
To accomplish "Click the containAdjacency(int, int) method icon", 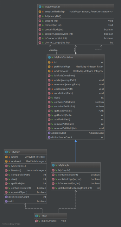I will (x=40, y=34).
